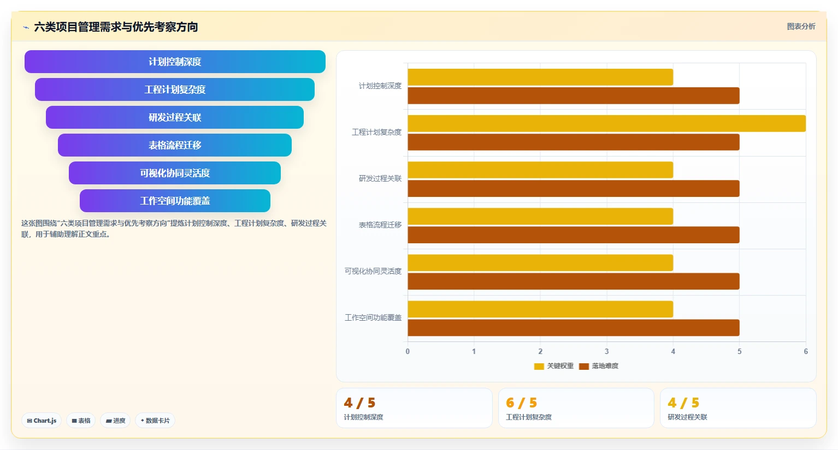Click the x-axis tick label 3
The image size is (838, 450).
(x=606, y=351)
